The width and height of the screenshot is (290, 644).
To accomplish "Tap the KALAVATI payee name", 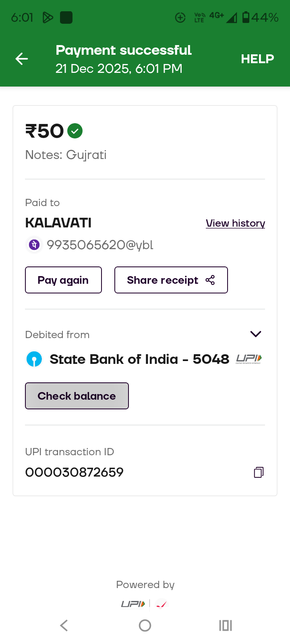I will (58, 223).
